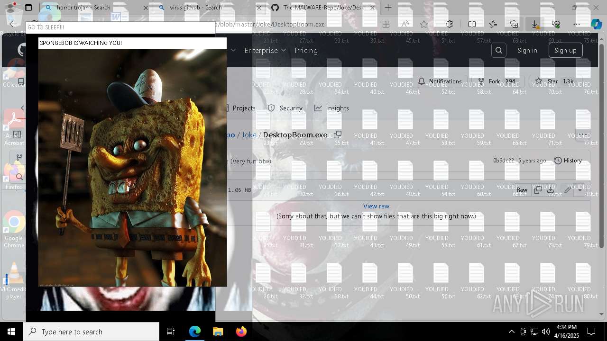Download raw file icon

(551, 190)
